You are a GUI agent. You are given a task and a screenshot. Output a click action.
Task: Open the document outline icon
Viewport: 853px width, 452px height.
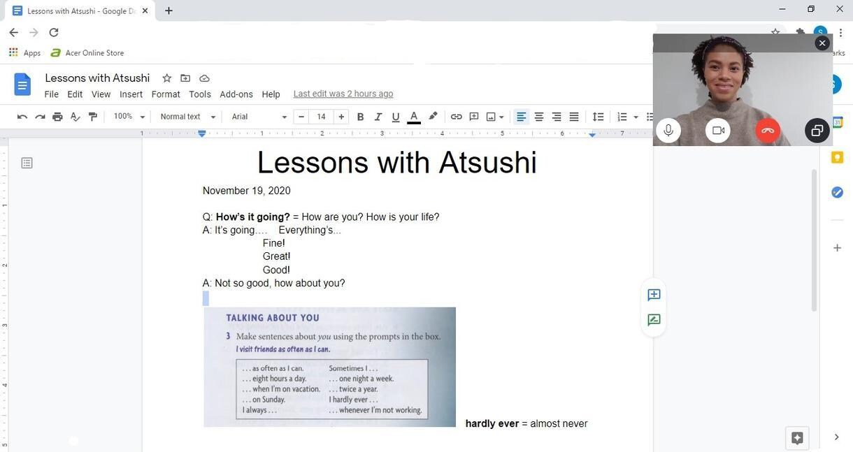click(27, 163)
